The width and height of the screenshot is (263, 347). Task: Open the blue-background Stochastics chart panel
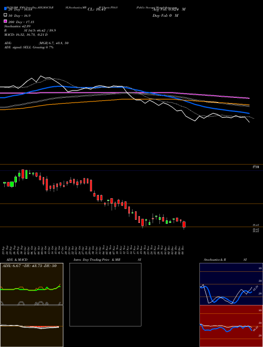(x=231, y=284)
